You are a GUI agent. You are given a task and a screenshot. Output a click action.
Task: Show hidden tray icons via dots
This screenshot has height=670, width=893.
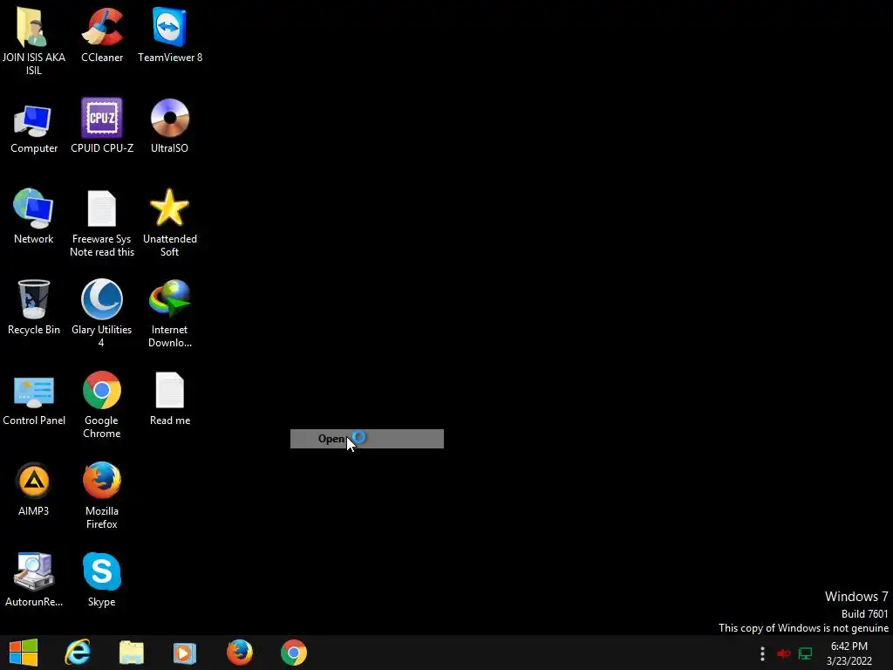762,653
